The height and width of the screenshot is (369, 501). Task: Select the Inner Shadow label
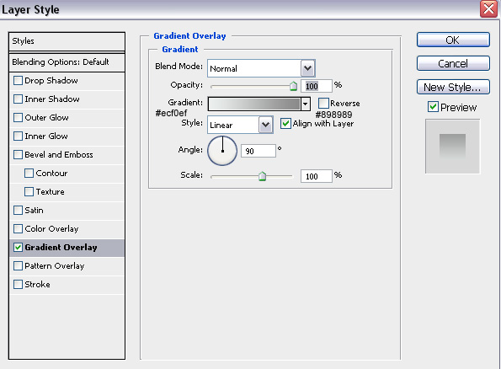pyautogui.click(x=52, y=99)
